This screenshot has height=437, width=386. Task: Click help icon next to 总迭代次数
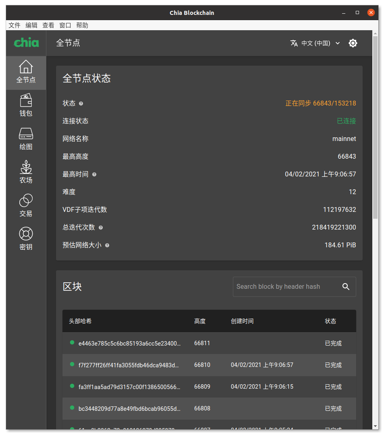point(101,228)
